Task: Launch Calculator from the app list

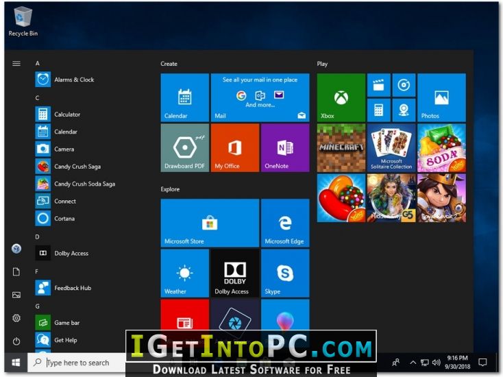Action: (74, 114)
